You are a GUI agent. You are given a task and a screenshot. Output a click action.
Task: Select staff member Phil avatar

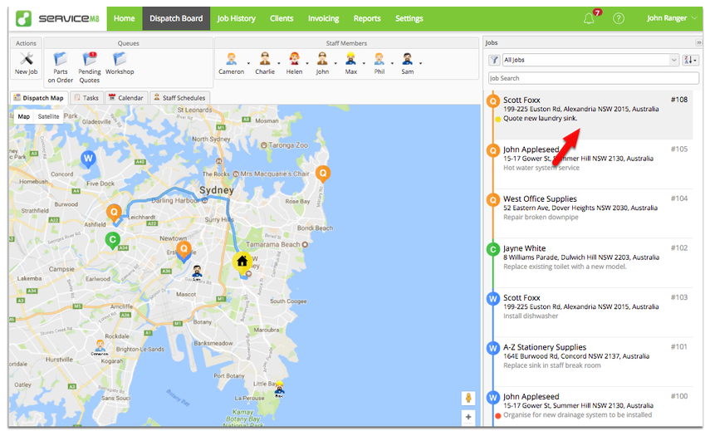pos(379,59)
